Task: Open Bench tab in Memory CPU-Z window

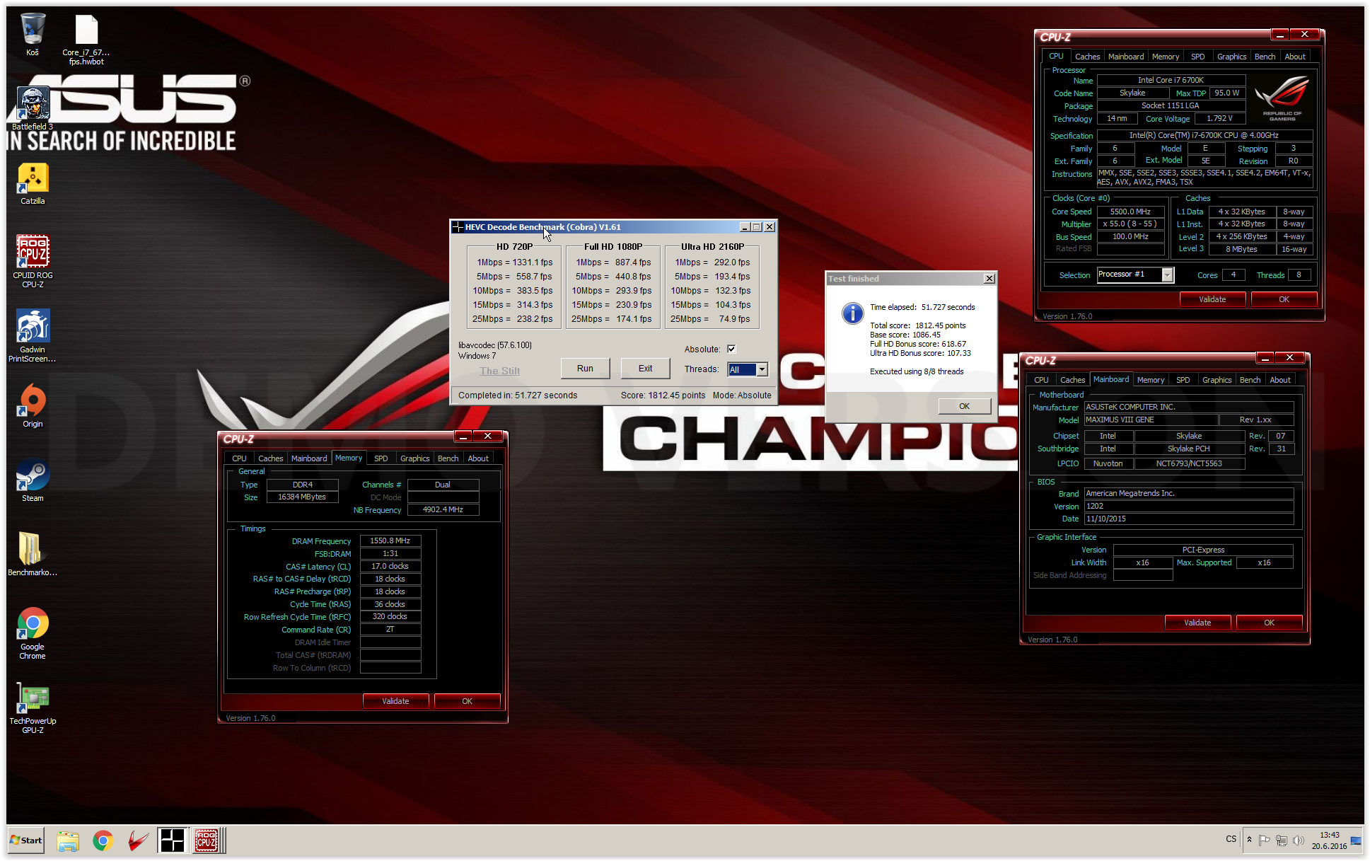Action: (x=448, y=458)
